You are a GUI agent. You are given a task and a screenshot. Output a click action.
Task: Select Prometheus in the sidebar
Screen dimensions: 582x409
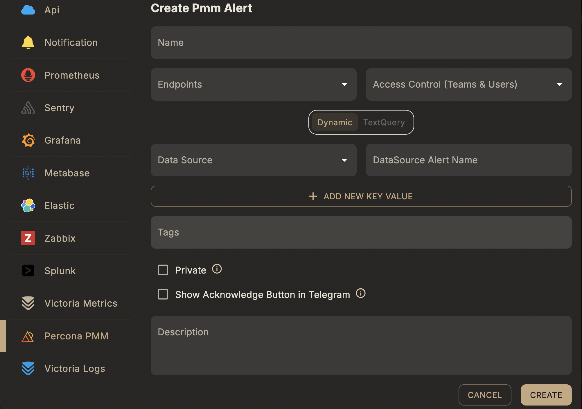point(71,75)
